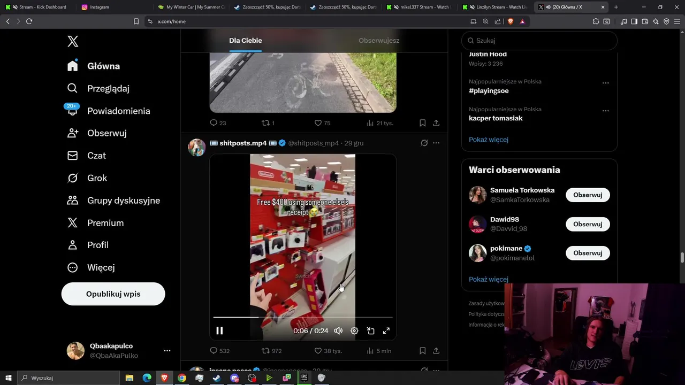The width and height of the screenshot is (685, 385).
Task: Click the X logo in the sidebar
Action: [73, 41]
